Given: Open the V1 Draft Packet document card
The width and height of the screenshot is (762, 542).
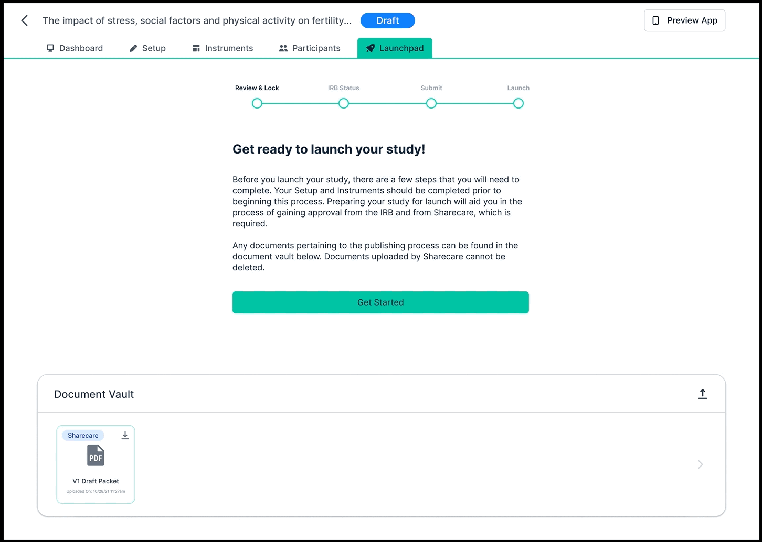Looking at the screenshot, I should (x=96, y=464).
